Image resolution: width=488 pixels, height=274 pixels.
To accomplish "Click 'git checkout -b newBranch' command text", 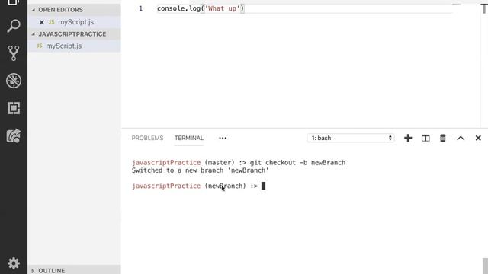I will tap(297, 162).
